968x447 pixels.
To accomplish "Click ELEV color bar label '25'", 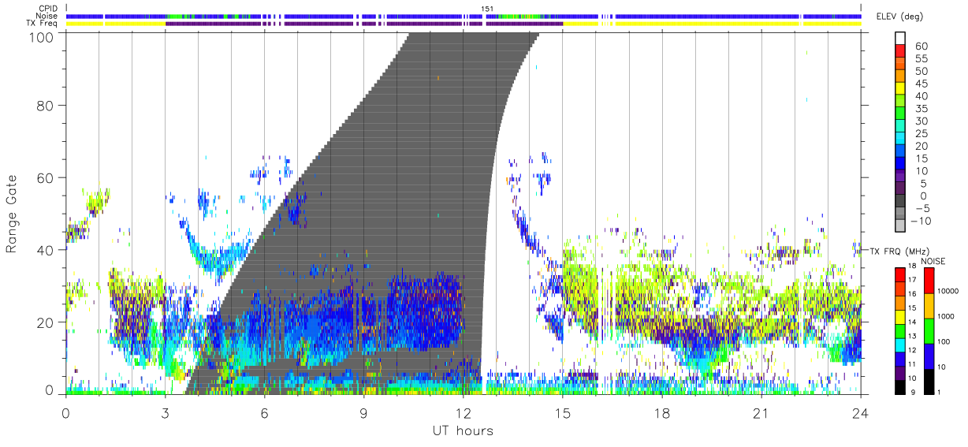I will 920,133.
